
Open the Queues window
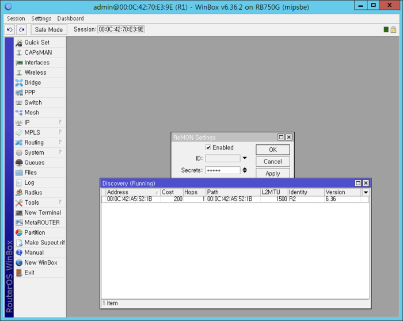tap(40, 163)
